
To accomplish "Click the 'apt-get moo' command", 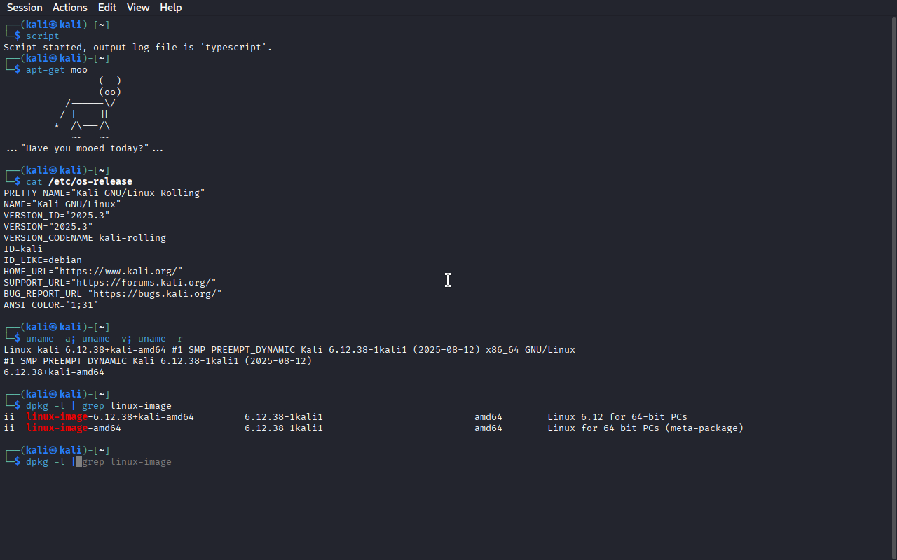I will point(57,70).
